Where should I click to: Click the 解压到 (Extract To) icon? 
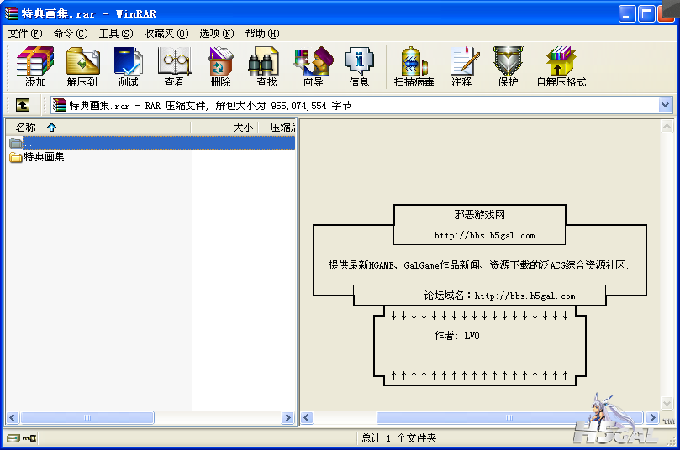[x=82, y=66]
